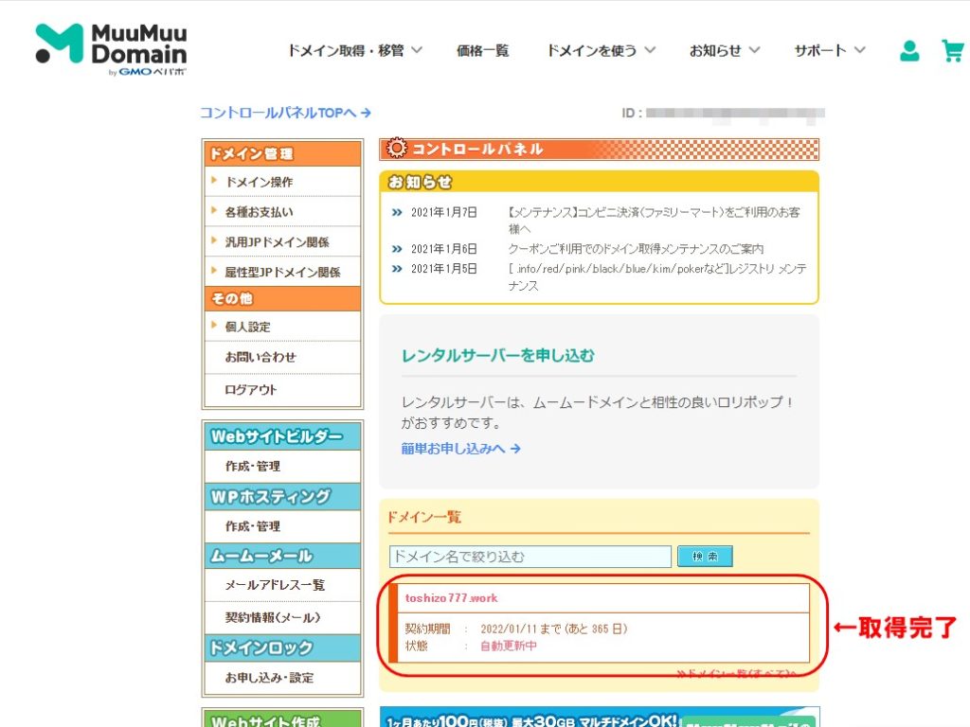Select 各種お支払い in the sidebar
The height and width of the screenshot is (727, 970).
point(259,212)
